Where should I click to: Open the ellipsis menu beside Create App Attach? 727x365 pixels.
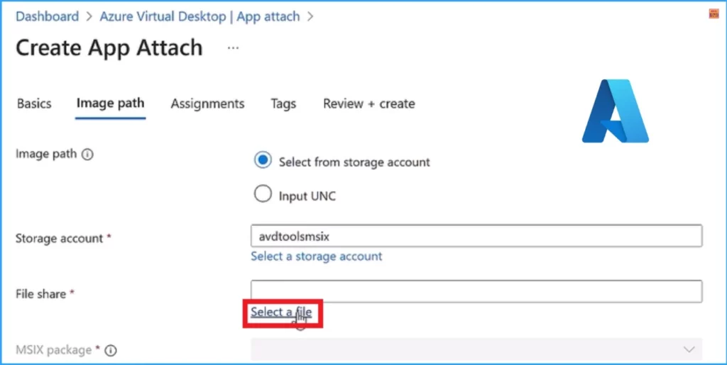click(232, 48)
